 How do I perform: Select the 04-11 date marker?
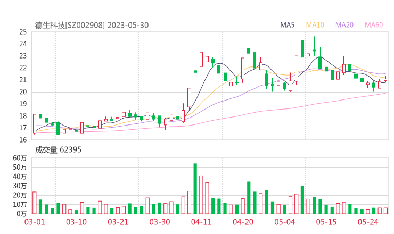pyautogui.click(x=201, y=222)
